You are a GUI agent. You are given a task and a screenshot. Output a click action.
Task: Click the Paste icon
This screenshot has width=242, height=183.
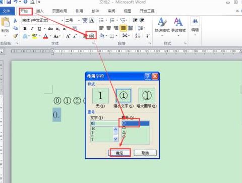[5, 22]
